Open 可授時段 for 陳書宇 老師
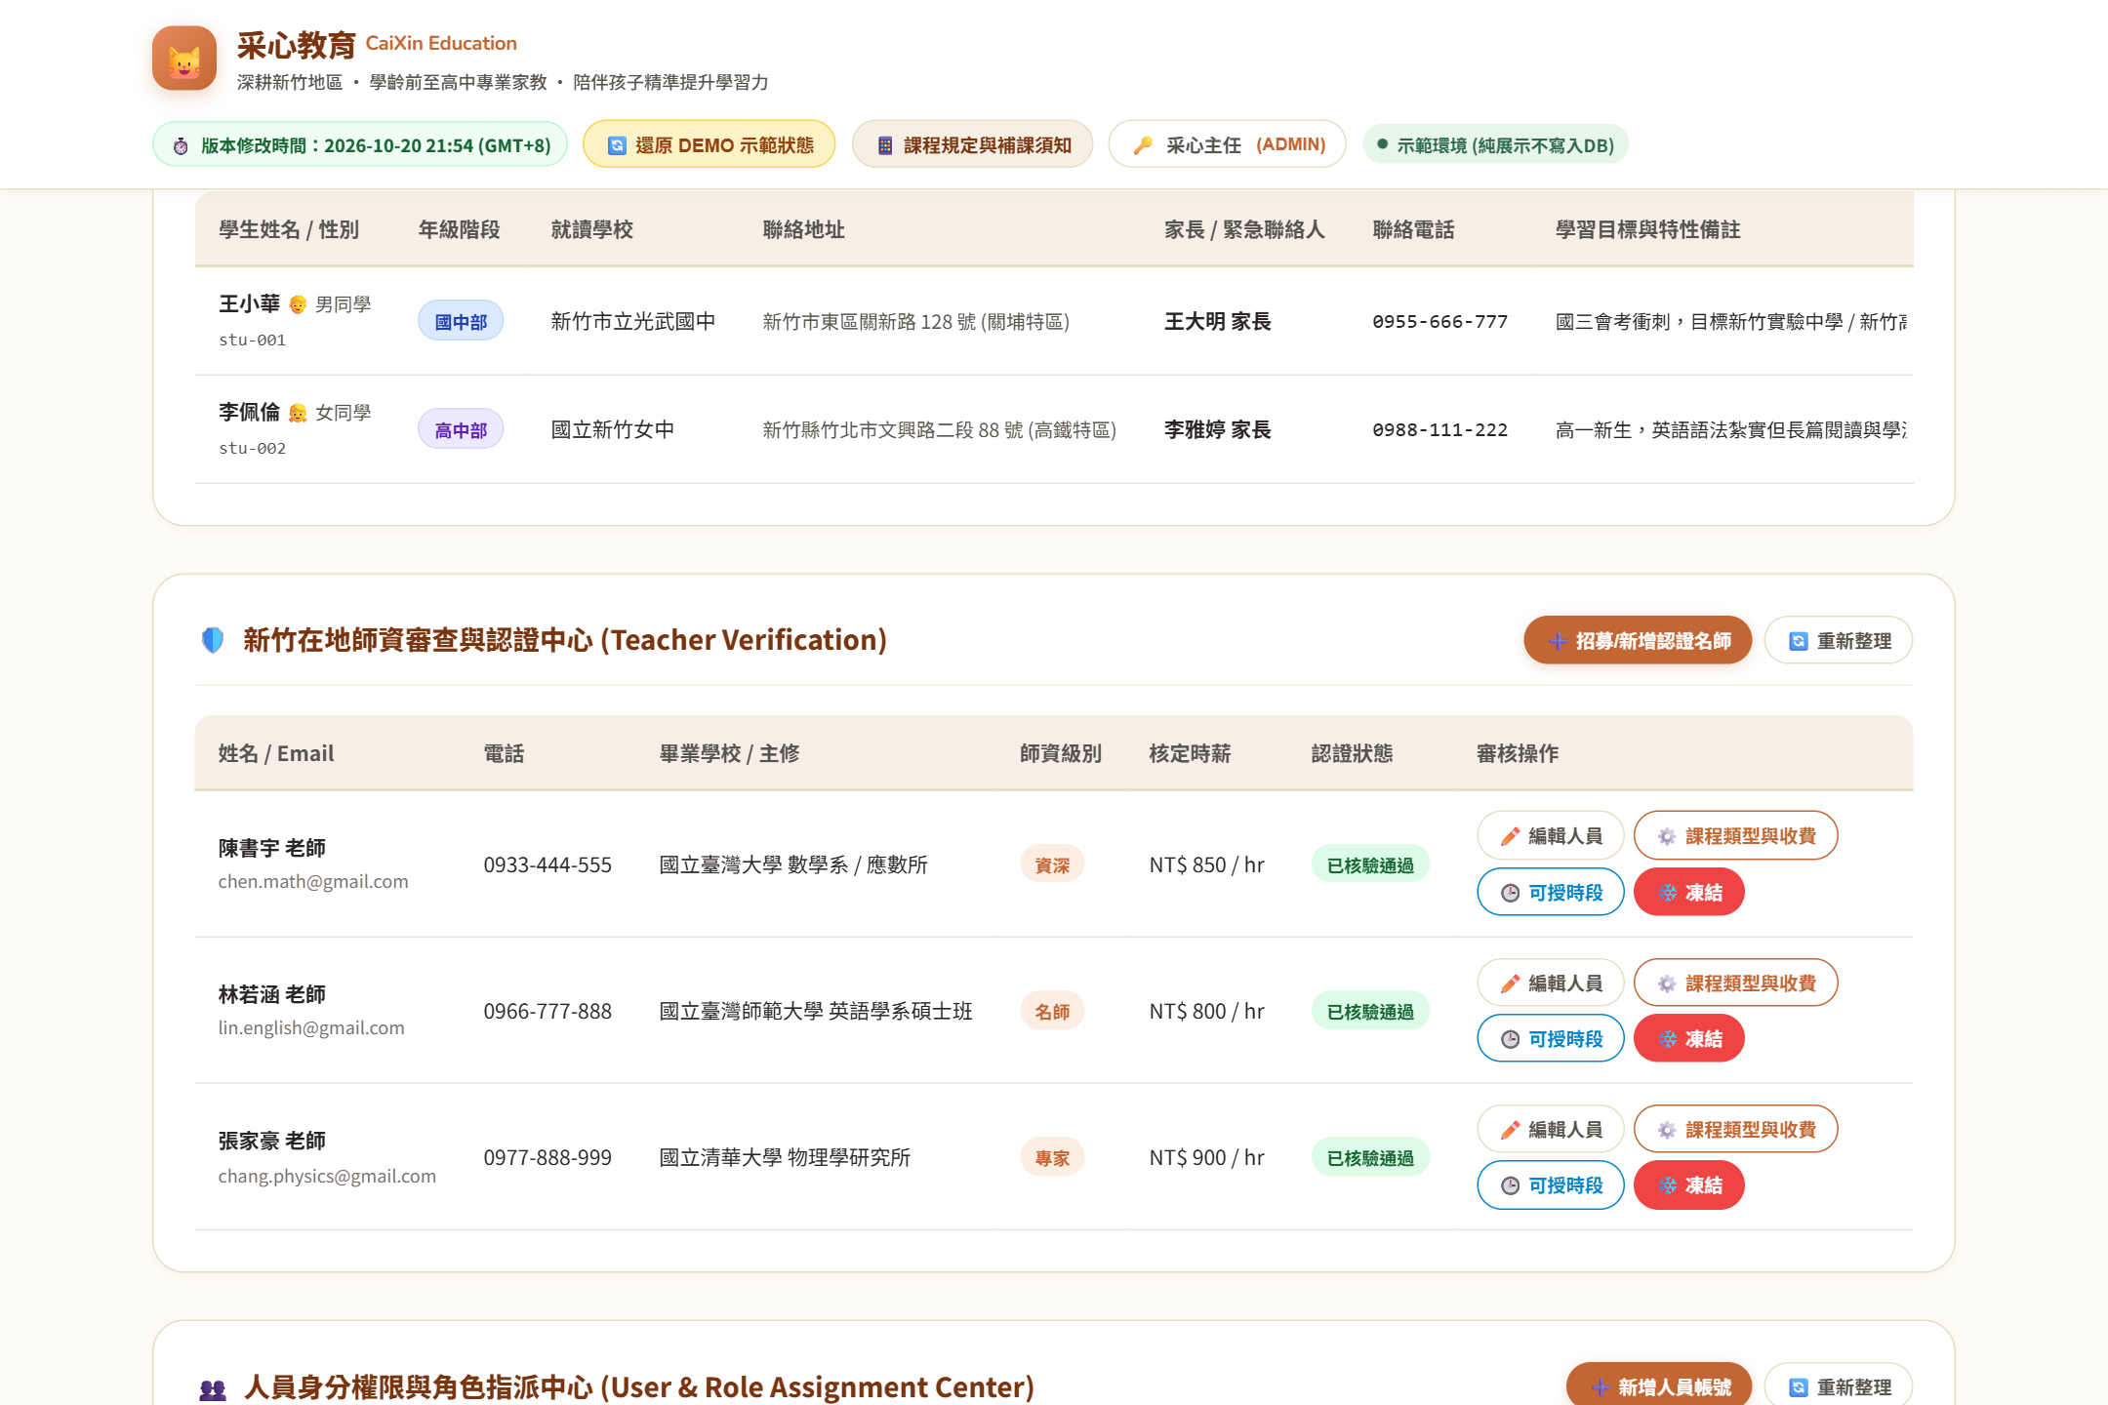Viewport: 2108px width, 1405px height. pyautogui.click(x=1551, y=892)
